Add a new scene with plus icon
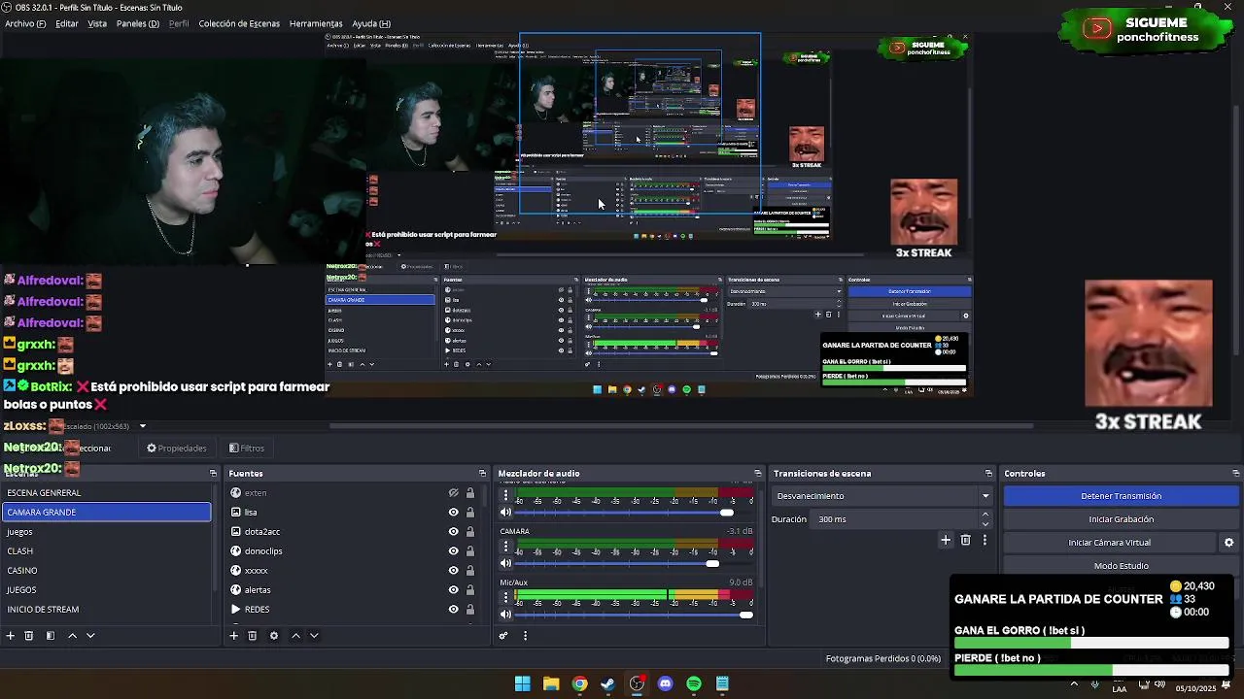This screenshot has height=699, width=1244. (11, 636)
